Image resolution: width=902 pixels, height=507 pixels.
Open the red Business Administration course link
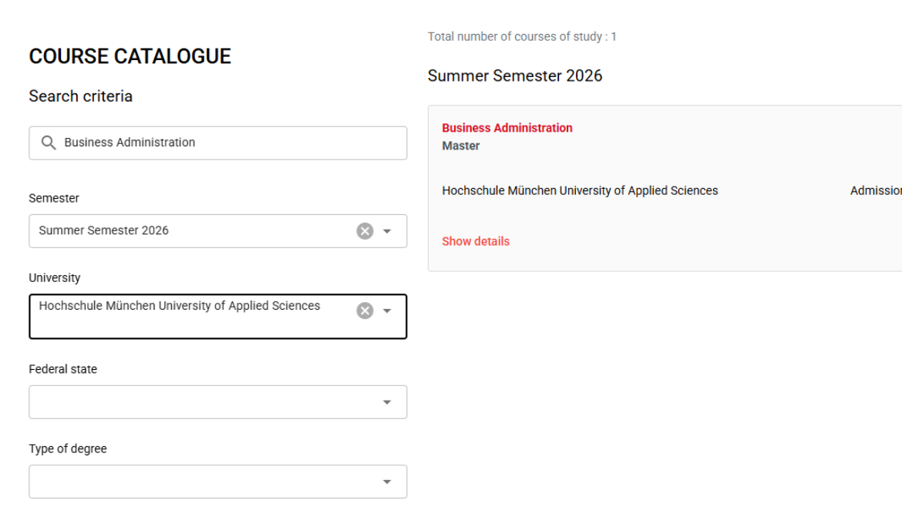point(507,128)
